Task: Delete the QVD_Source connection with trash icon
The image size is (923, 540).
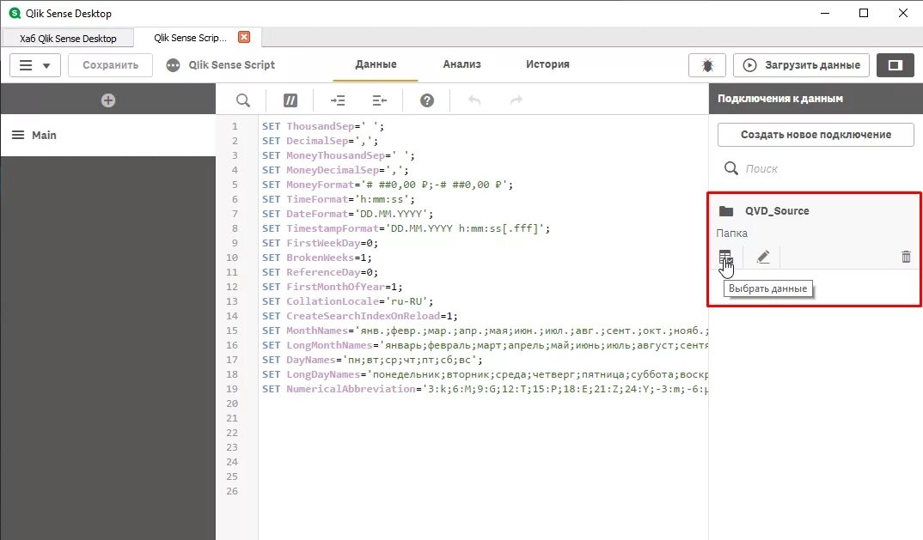Action: pyautogui.click(x=906, y=257)
